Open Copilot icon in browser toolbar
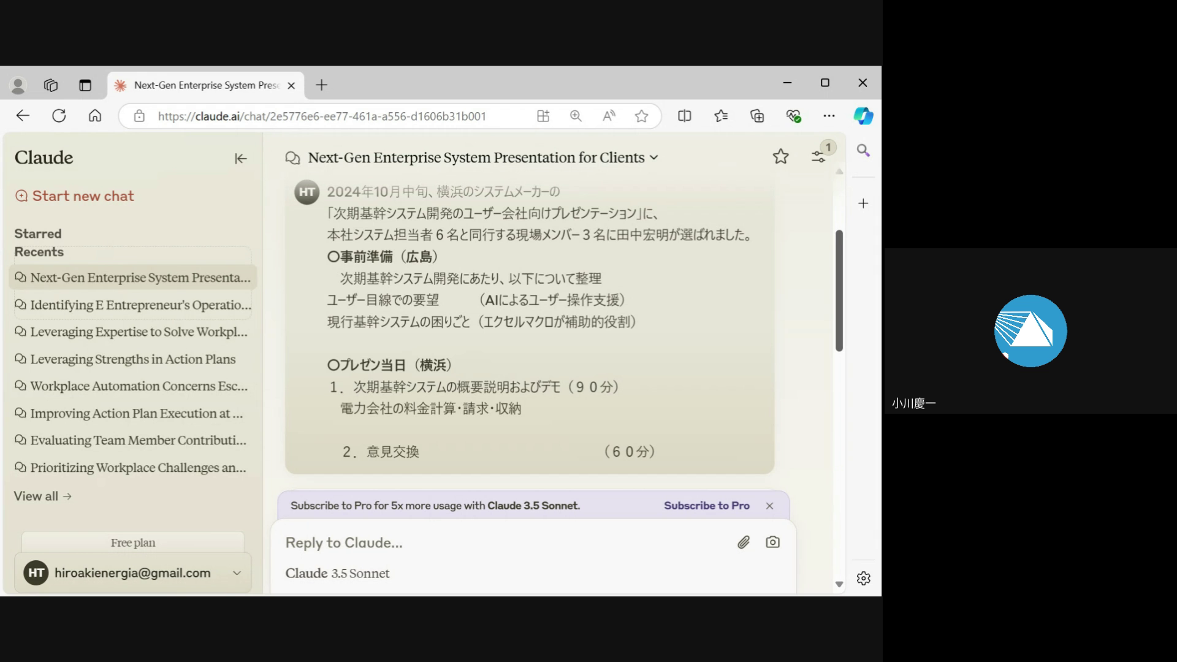 tap(863, 116)
